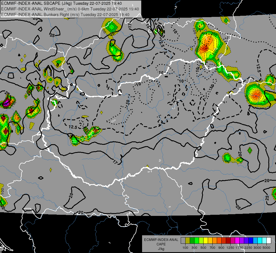Image resolution: width=276 pixels, height=253 pixels.
Task: Click the SBCAPE (J/kg) header line
Action: [x=61, y=3]
